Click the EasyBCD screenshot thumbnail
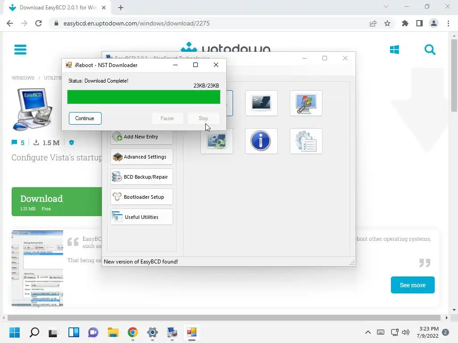 pyautogui.click(x=38, y=268)
